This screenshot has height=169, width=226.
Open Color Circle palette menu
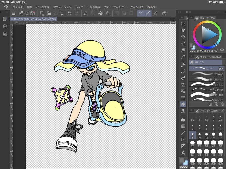point(191,17)
